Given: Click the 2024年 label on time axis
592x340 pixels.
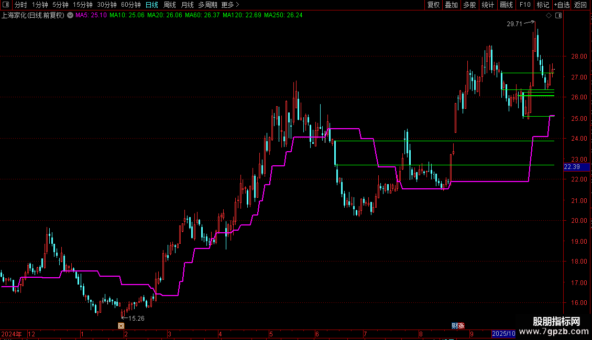Looking at the screenshot, I should [12, 334].
